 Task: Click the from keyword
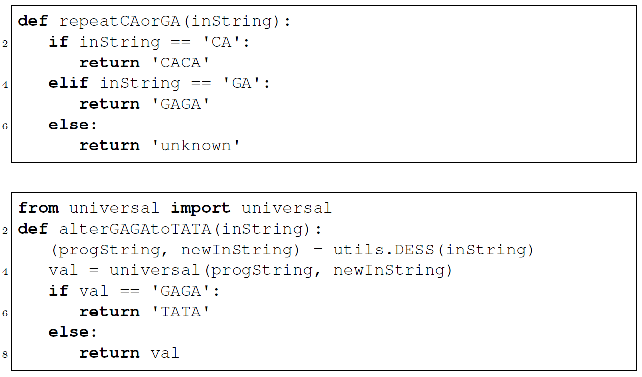[x=38, y=208]
